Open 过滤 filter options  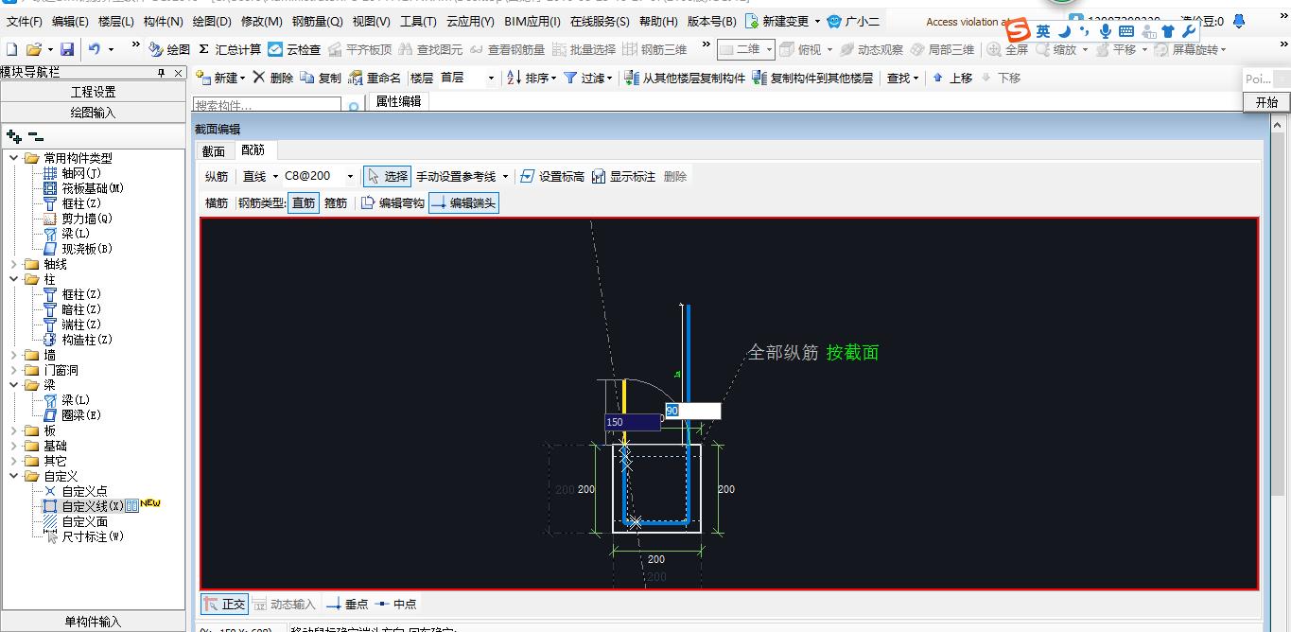pyautogui.click(x=587, y=78)
